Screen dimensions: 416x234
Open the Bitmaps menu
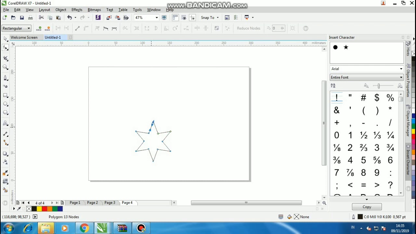94,10
